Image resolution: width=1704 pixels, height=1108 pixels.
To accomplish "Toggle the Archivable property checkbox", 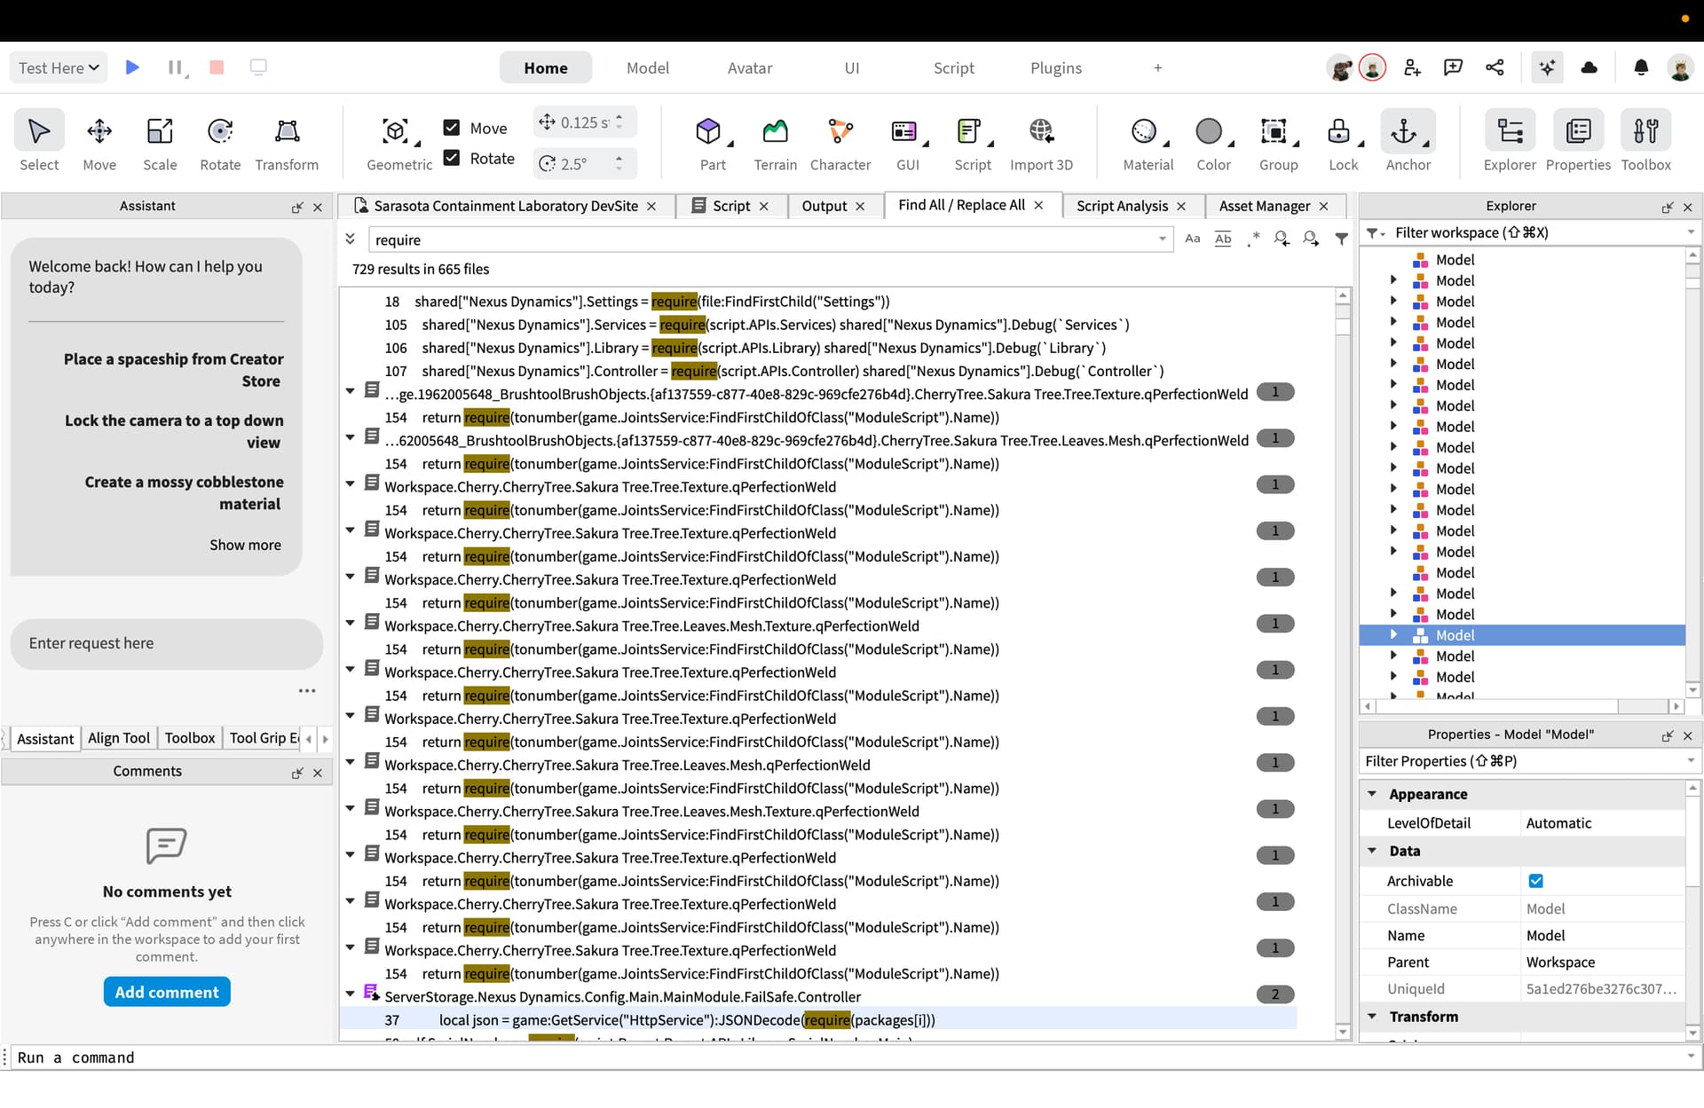I will pyautogui.click(x=1536, y=881).
